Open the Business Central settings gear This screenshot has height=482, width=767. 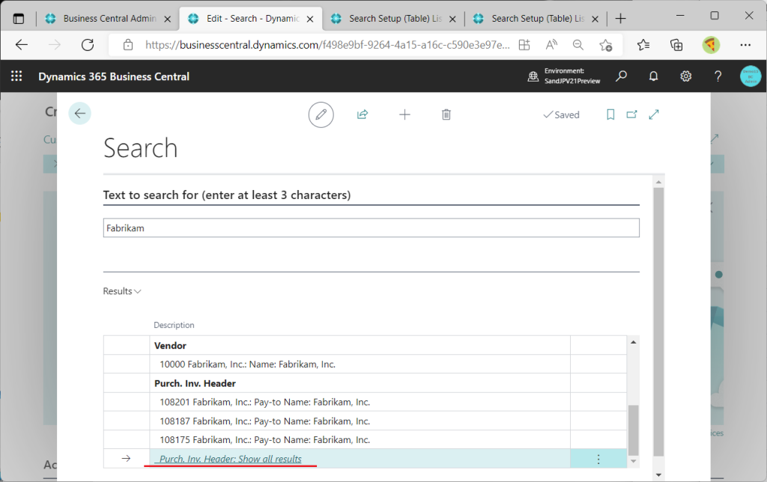click(686, 76)
